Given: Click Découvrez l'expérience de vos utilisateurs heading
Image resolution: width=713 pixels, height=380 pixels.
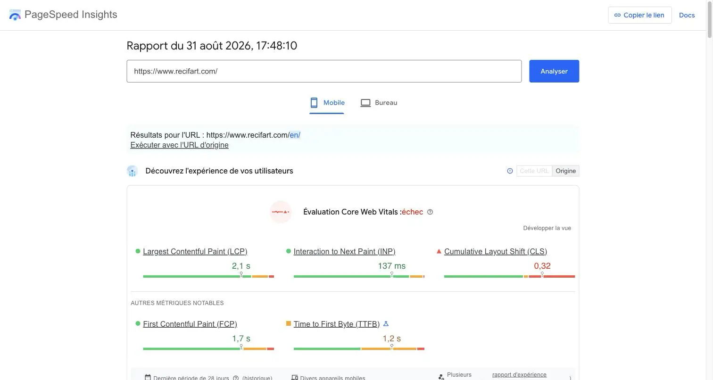Looking at the screenshot, I should (x=219, y=171).
